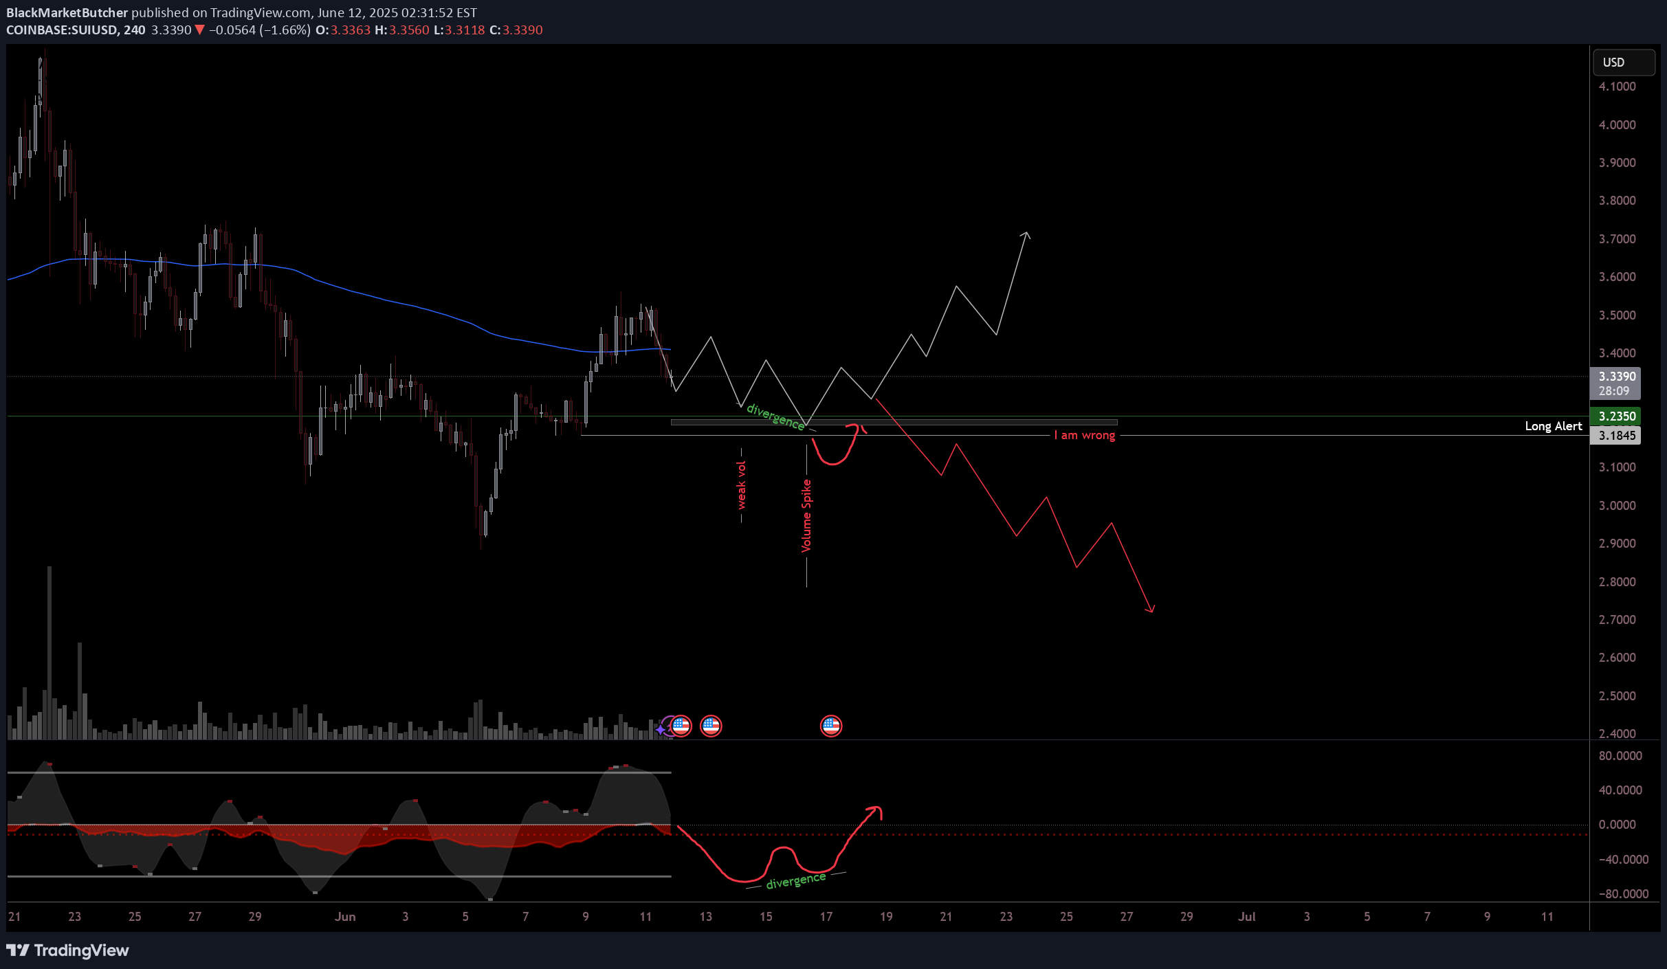This screenshot has height=969, width=1667.
Task: Click the BlackMarketButcher author name
Action: pyautogui.click(x=67, y=12)
